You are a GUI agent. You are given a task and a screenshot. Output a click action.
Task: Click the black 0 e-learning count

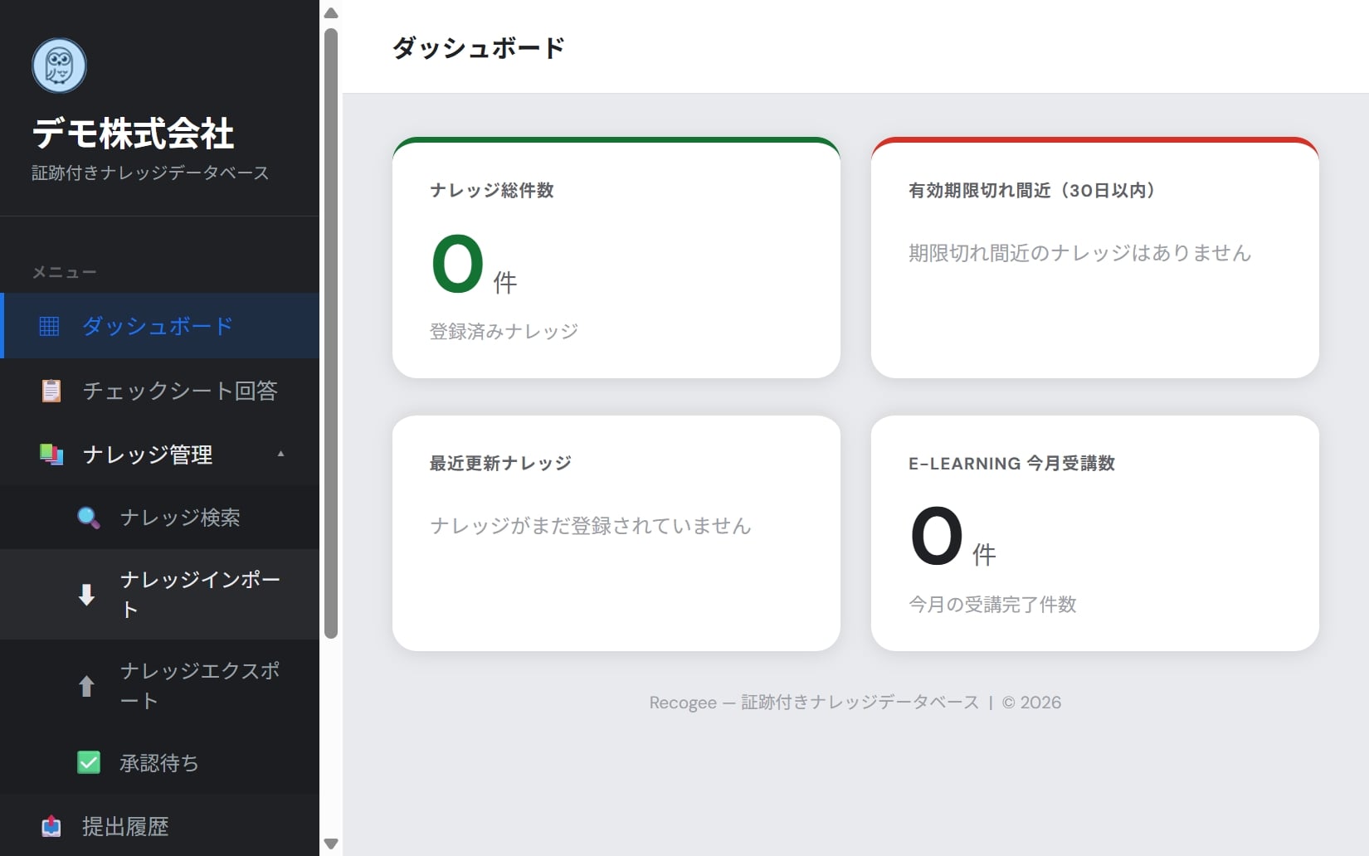936,536
